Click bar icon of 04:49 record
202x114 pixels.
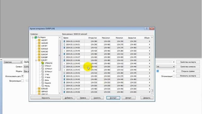(64, 51)
